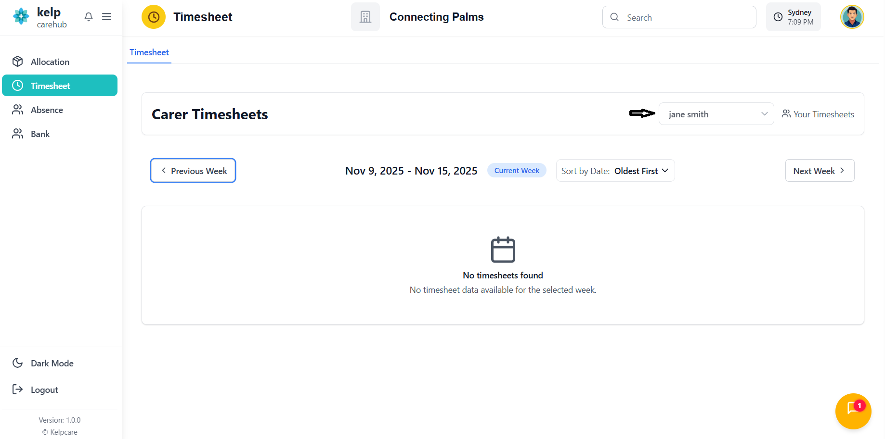Go to Absence in sidebar
The height and width of the screenshot is (439, 885).
pyautogui.click(x=47, y=110)
